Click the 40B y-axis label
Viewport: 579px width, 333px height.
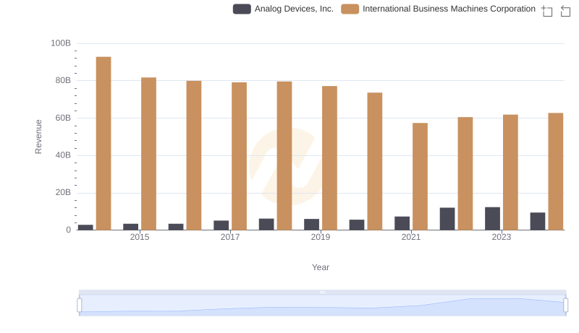[63, 155]
